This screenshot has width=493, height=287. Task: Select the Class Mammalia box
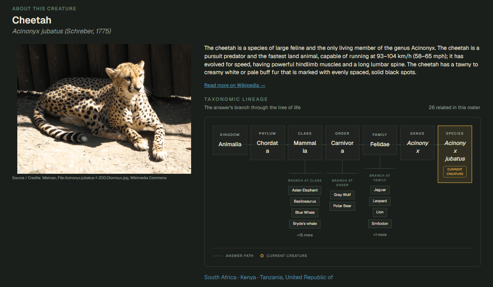(x=305, y=143)
